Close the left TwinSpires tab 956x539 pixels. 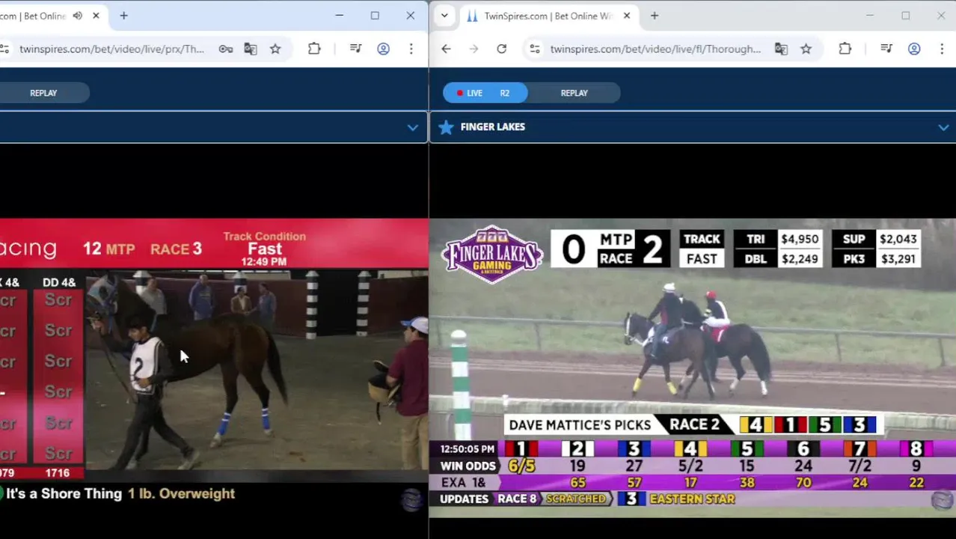(x=96, y=16)
